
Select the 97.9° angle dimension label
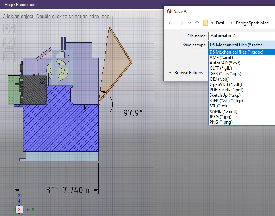click(x=133, y=113)
